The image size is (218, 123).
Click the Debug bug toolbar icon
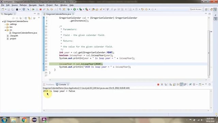pyautogui.click(x=68, y=9)
